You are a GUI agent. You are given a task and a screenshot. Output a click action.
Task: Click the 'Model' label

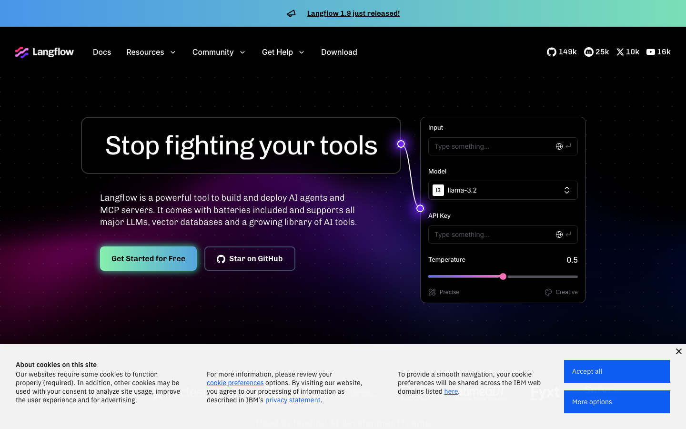[x=437, y=172]
